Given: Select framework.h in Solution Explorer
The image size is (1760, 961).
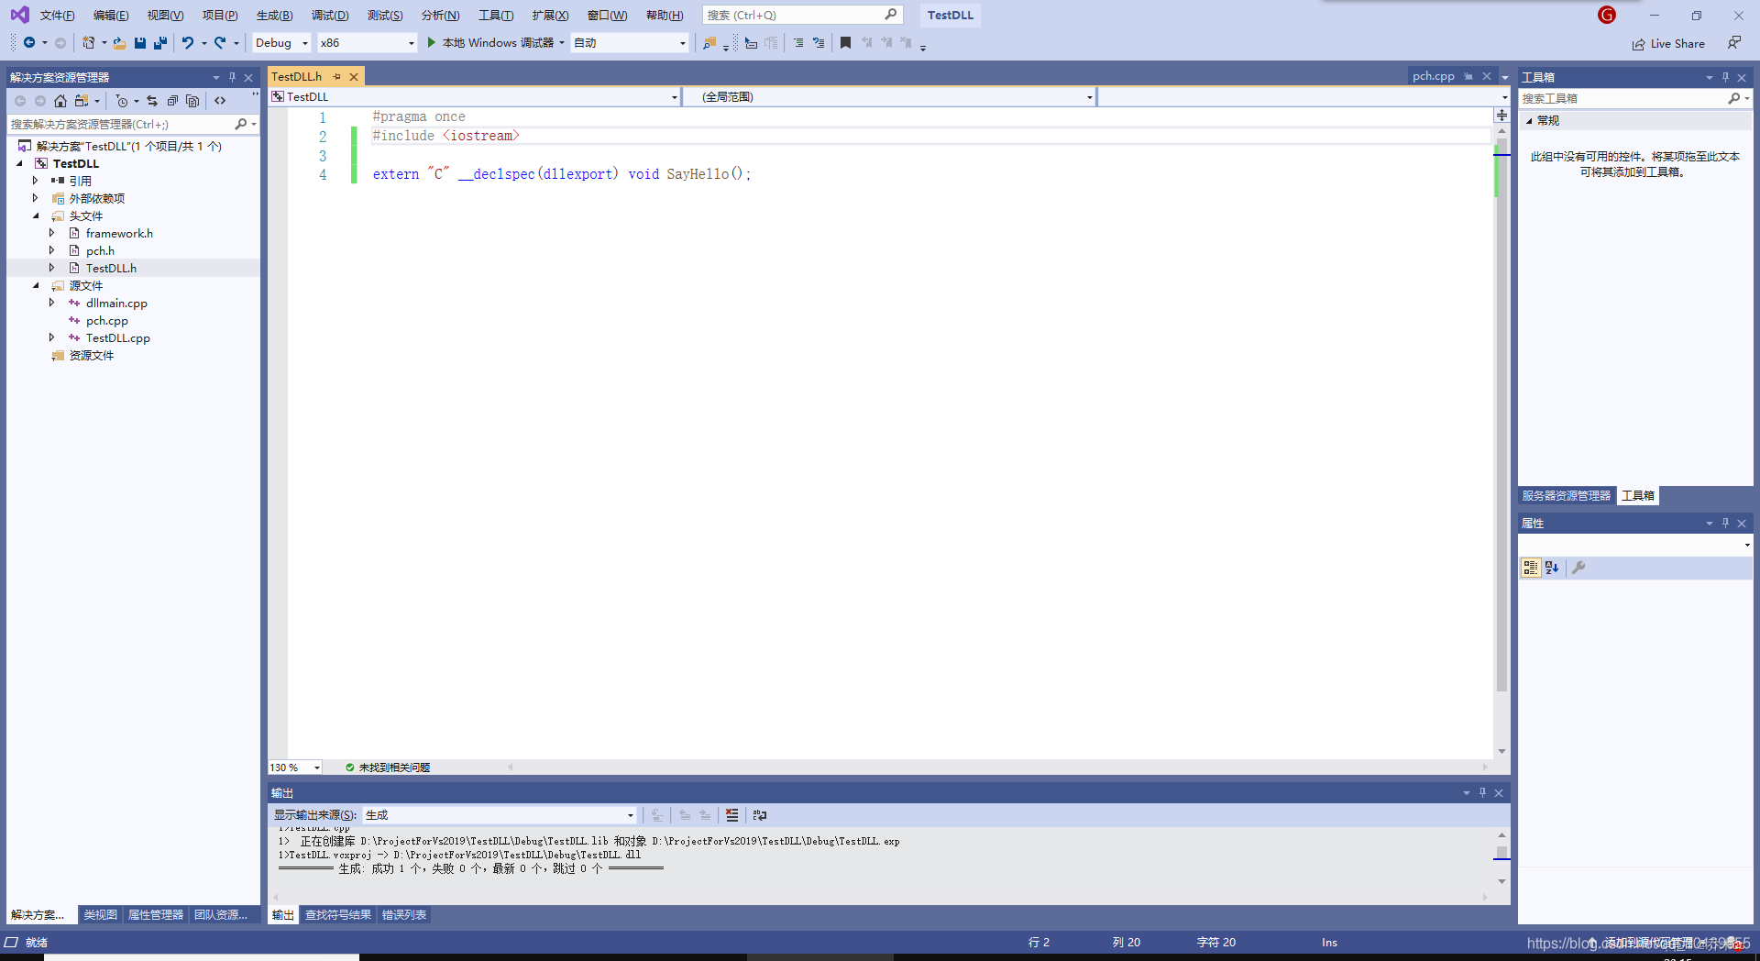Looking at the screenshot, I should 119,233.
